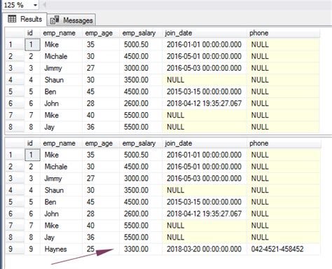Click the age 25 cell for Haynes
This screenshot has width=332, height=269.
click(101, 249)
